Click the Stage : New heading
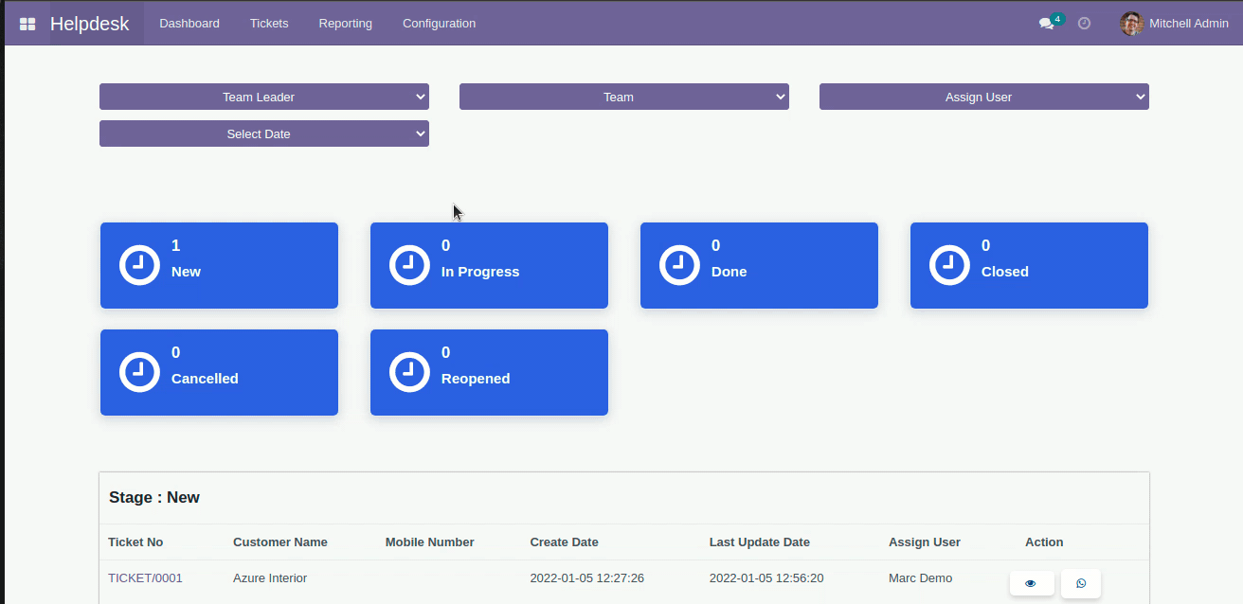1243x604 pixels. point(154,497)
